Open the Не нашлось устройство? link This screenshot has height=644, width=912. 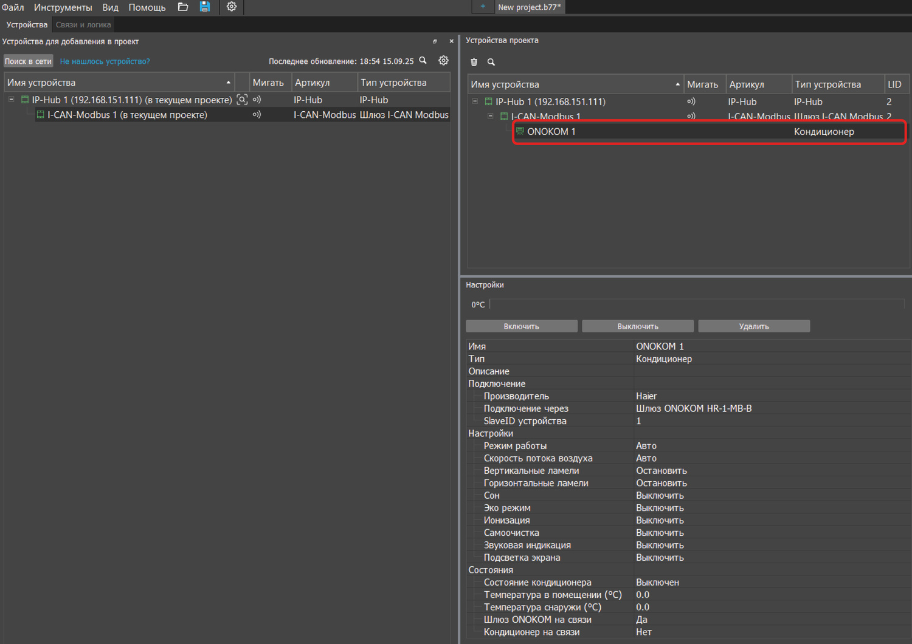105,61
